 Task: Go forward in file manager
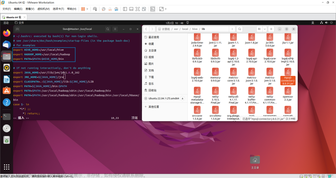tap(152, 29)
